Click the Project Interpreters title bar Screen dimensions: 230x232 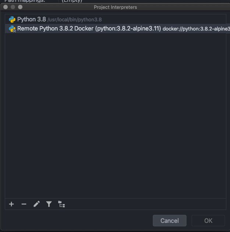116,7
